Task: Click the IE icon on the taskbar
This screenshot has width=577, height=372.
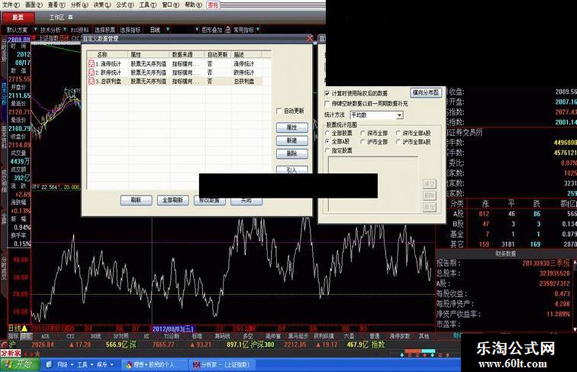Action: pos(49,365)
